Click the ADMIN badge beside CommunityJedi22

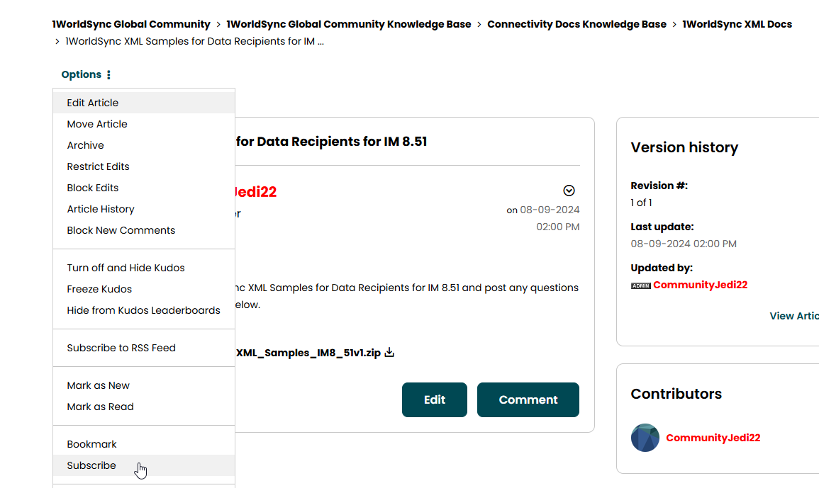(640, 285)
